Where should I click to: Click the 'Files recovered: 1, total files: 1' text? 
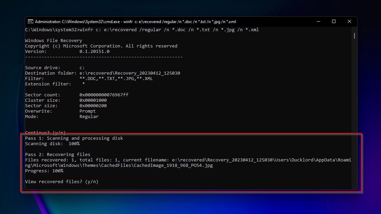tap(71, 160)
